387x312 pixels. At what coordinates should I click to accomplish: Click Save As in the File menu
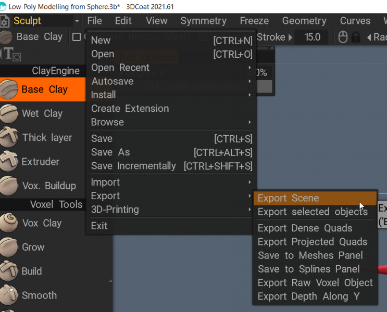pos(110,152)
